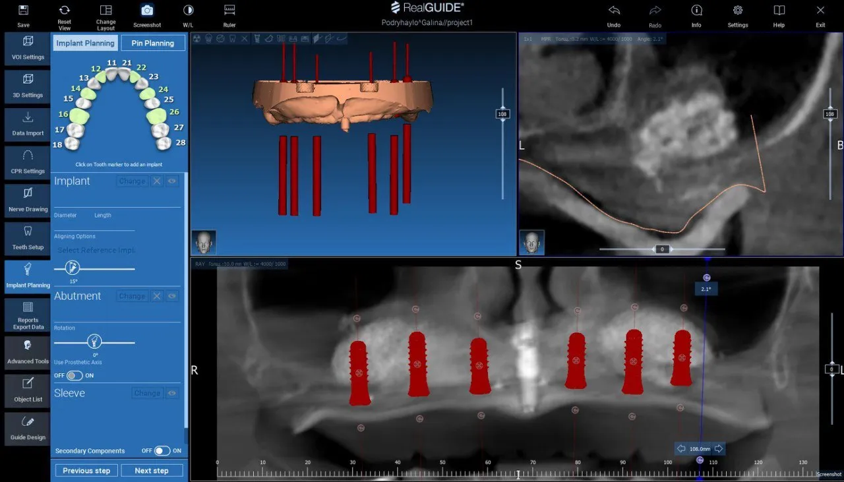This screenshot has width=844, height=482.
Task: Toggle Implant visibility eye icon
Action: tap(172, 181)
